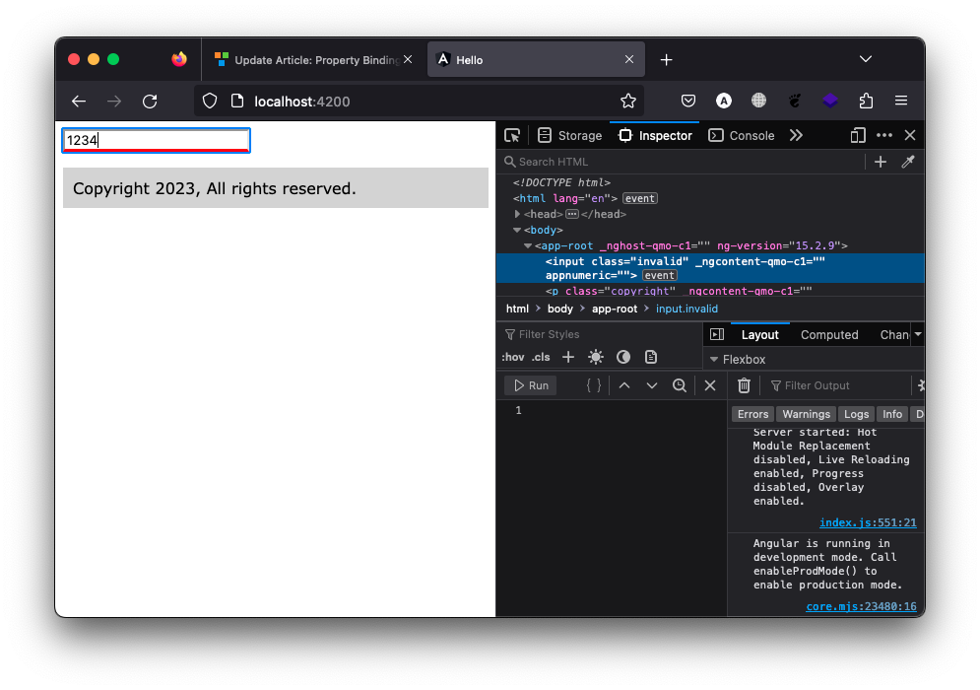This screenshot has width=980, height=690.
Task: Bookmark this page with star icon
Action: coord(628,101)
